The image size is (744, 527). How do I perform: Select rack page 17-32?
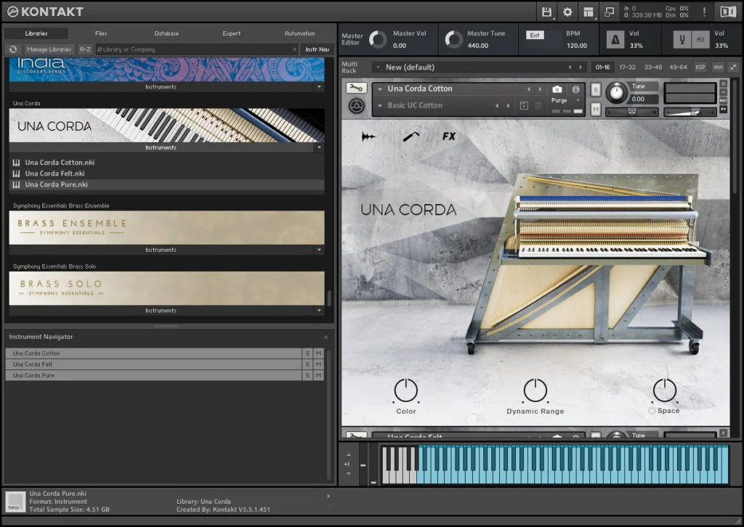627,68
